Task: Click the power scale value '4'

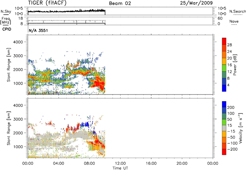Action: pyautogui.click(x=228, y=85)
